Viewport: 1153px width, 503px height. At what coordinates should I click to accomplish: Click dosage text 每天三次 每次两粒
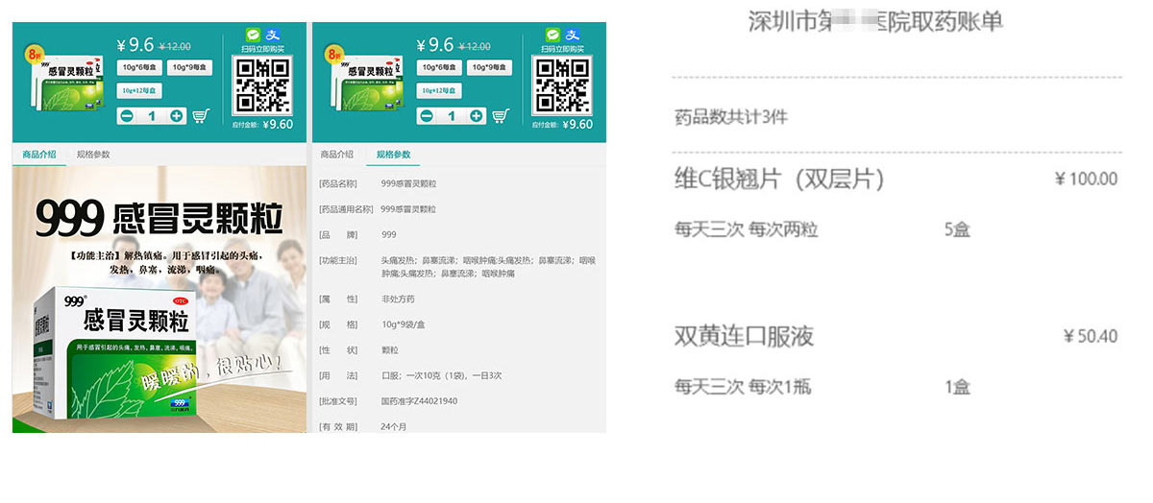click(746, 230)
